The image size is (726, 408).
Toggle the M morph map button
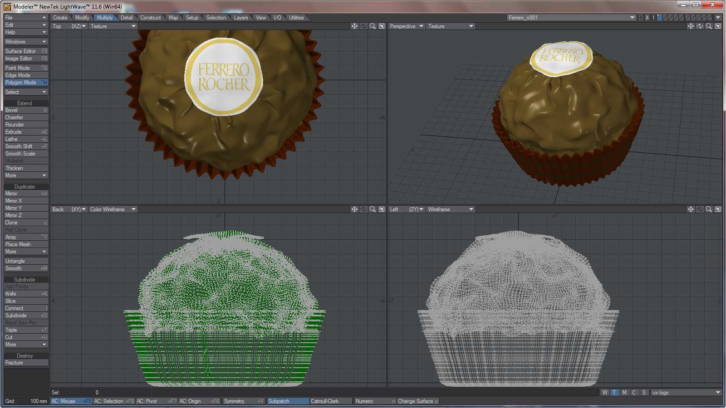[x=624, y=393]
